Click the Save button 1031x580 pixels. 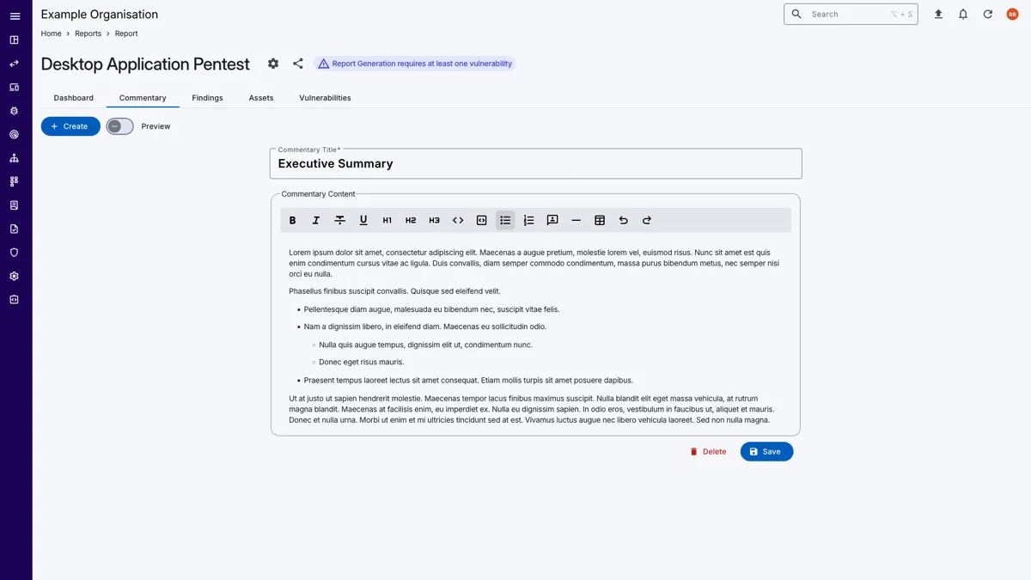[x=766, y=452]
